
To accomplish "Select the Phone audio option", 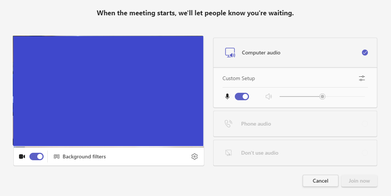I will click(295, 124).
